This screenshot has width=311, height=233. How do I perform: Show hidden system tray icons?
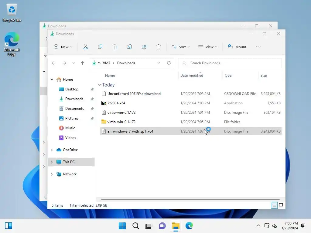tap(258, 226)
